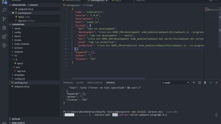Click the activity bar icon below Extensions
This screenshot has height=124, width=221.
(x=4, y=45)
